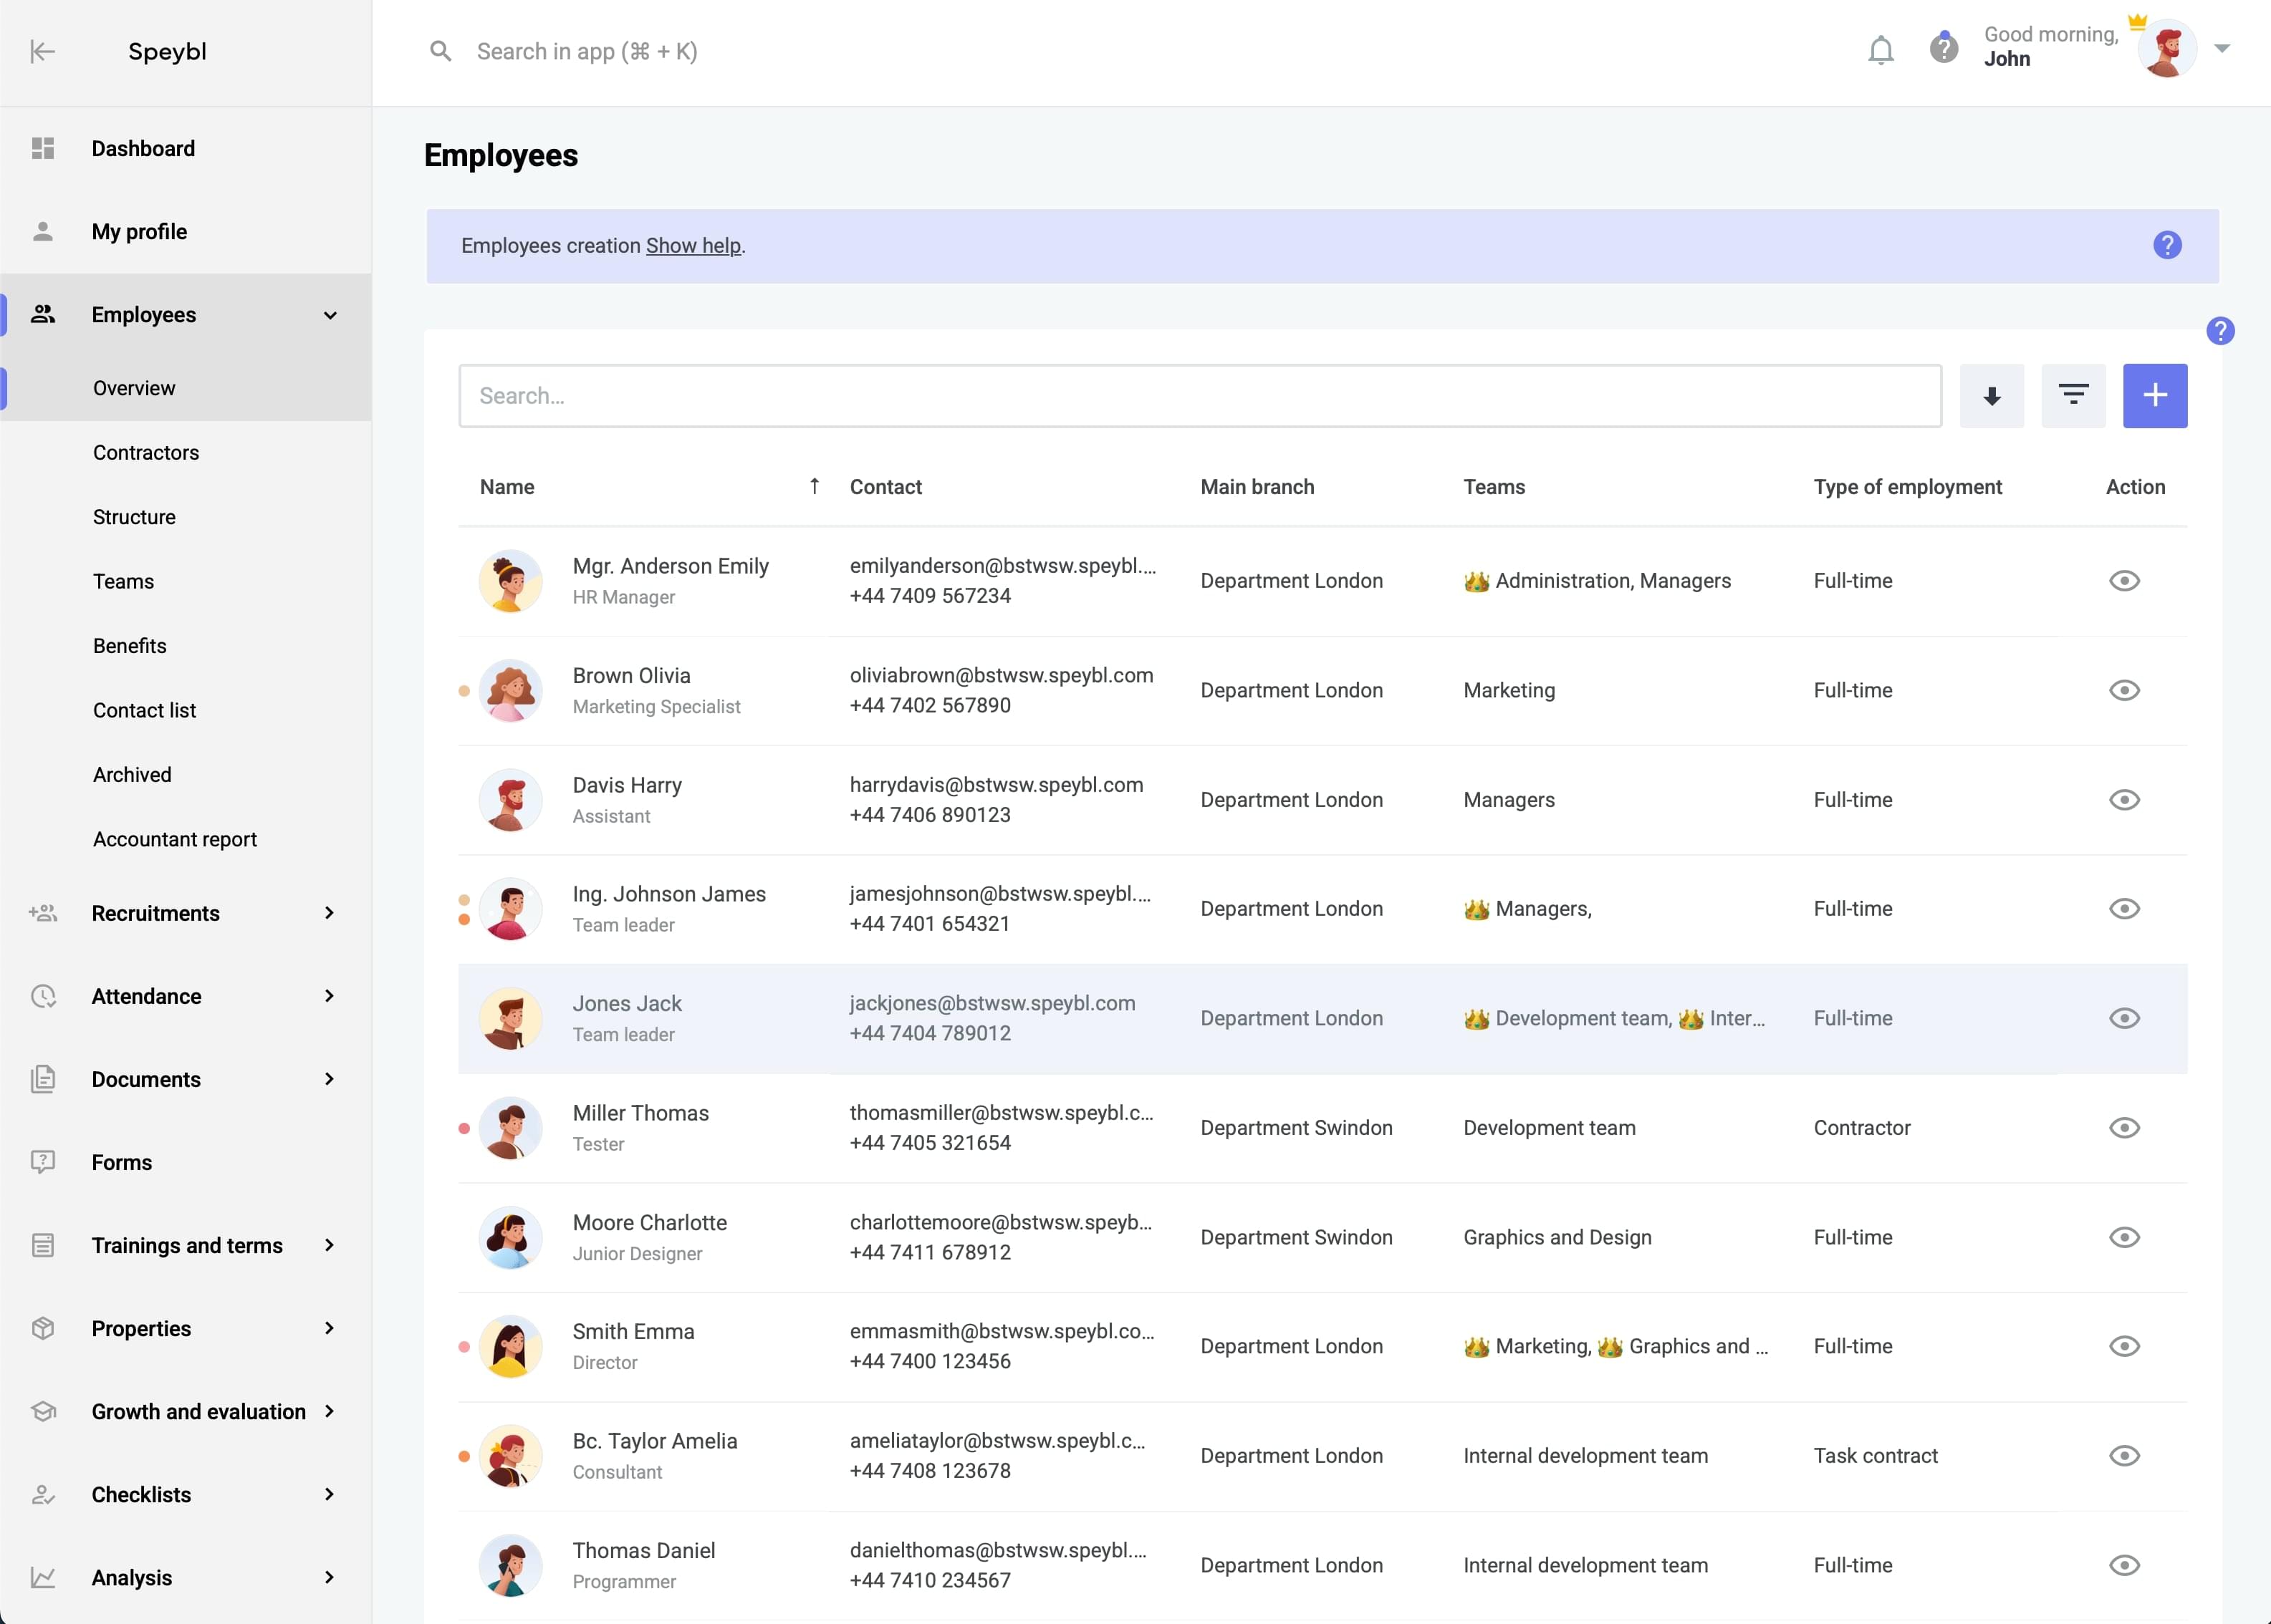The width and height of the screenshot is (2271, 1624).
Task: Focus the Search in app field
Action: [587, 51]
